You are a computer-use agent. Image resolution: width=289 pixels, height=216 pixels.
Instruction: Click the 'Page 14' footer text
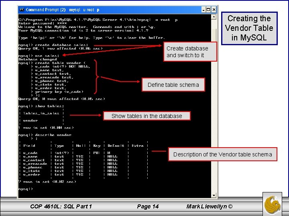pos(148,207)
